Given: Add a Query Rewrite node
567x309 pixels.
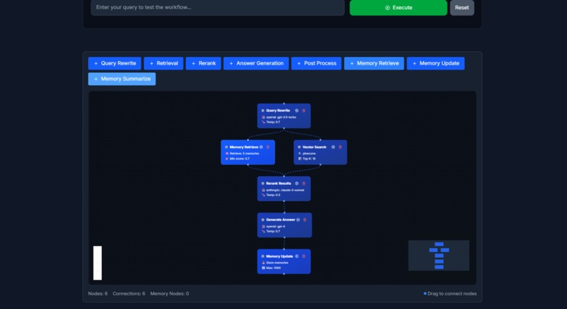Looking at the screenshot, I should (x=115, y=63).
